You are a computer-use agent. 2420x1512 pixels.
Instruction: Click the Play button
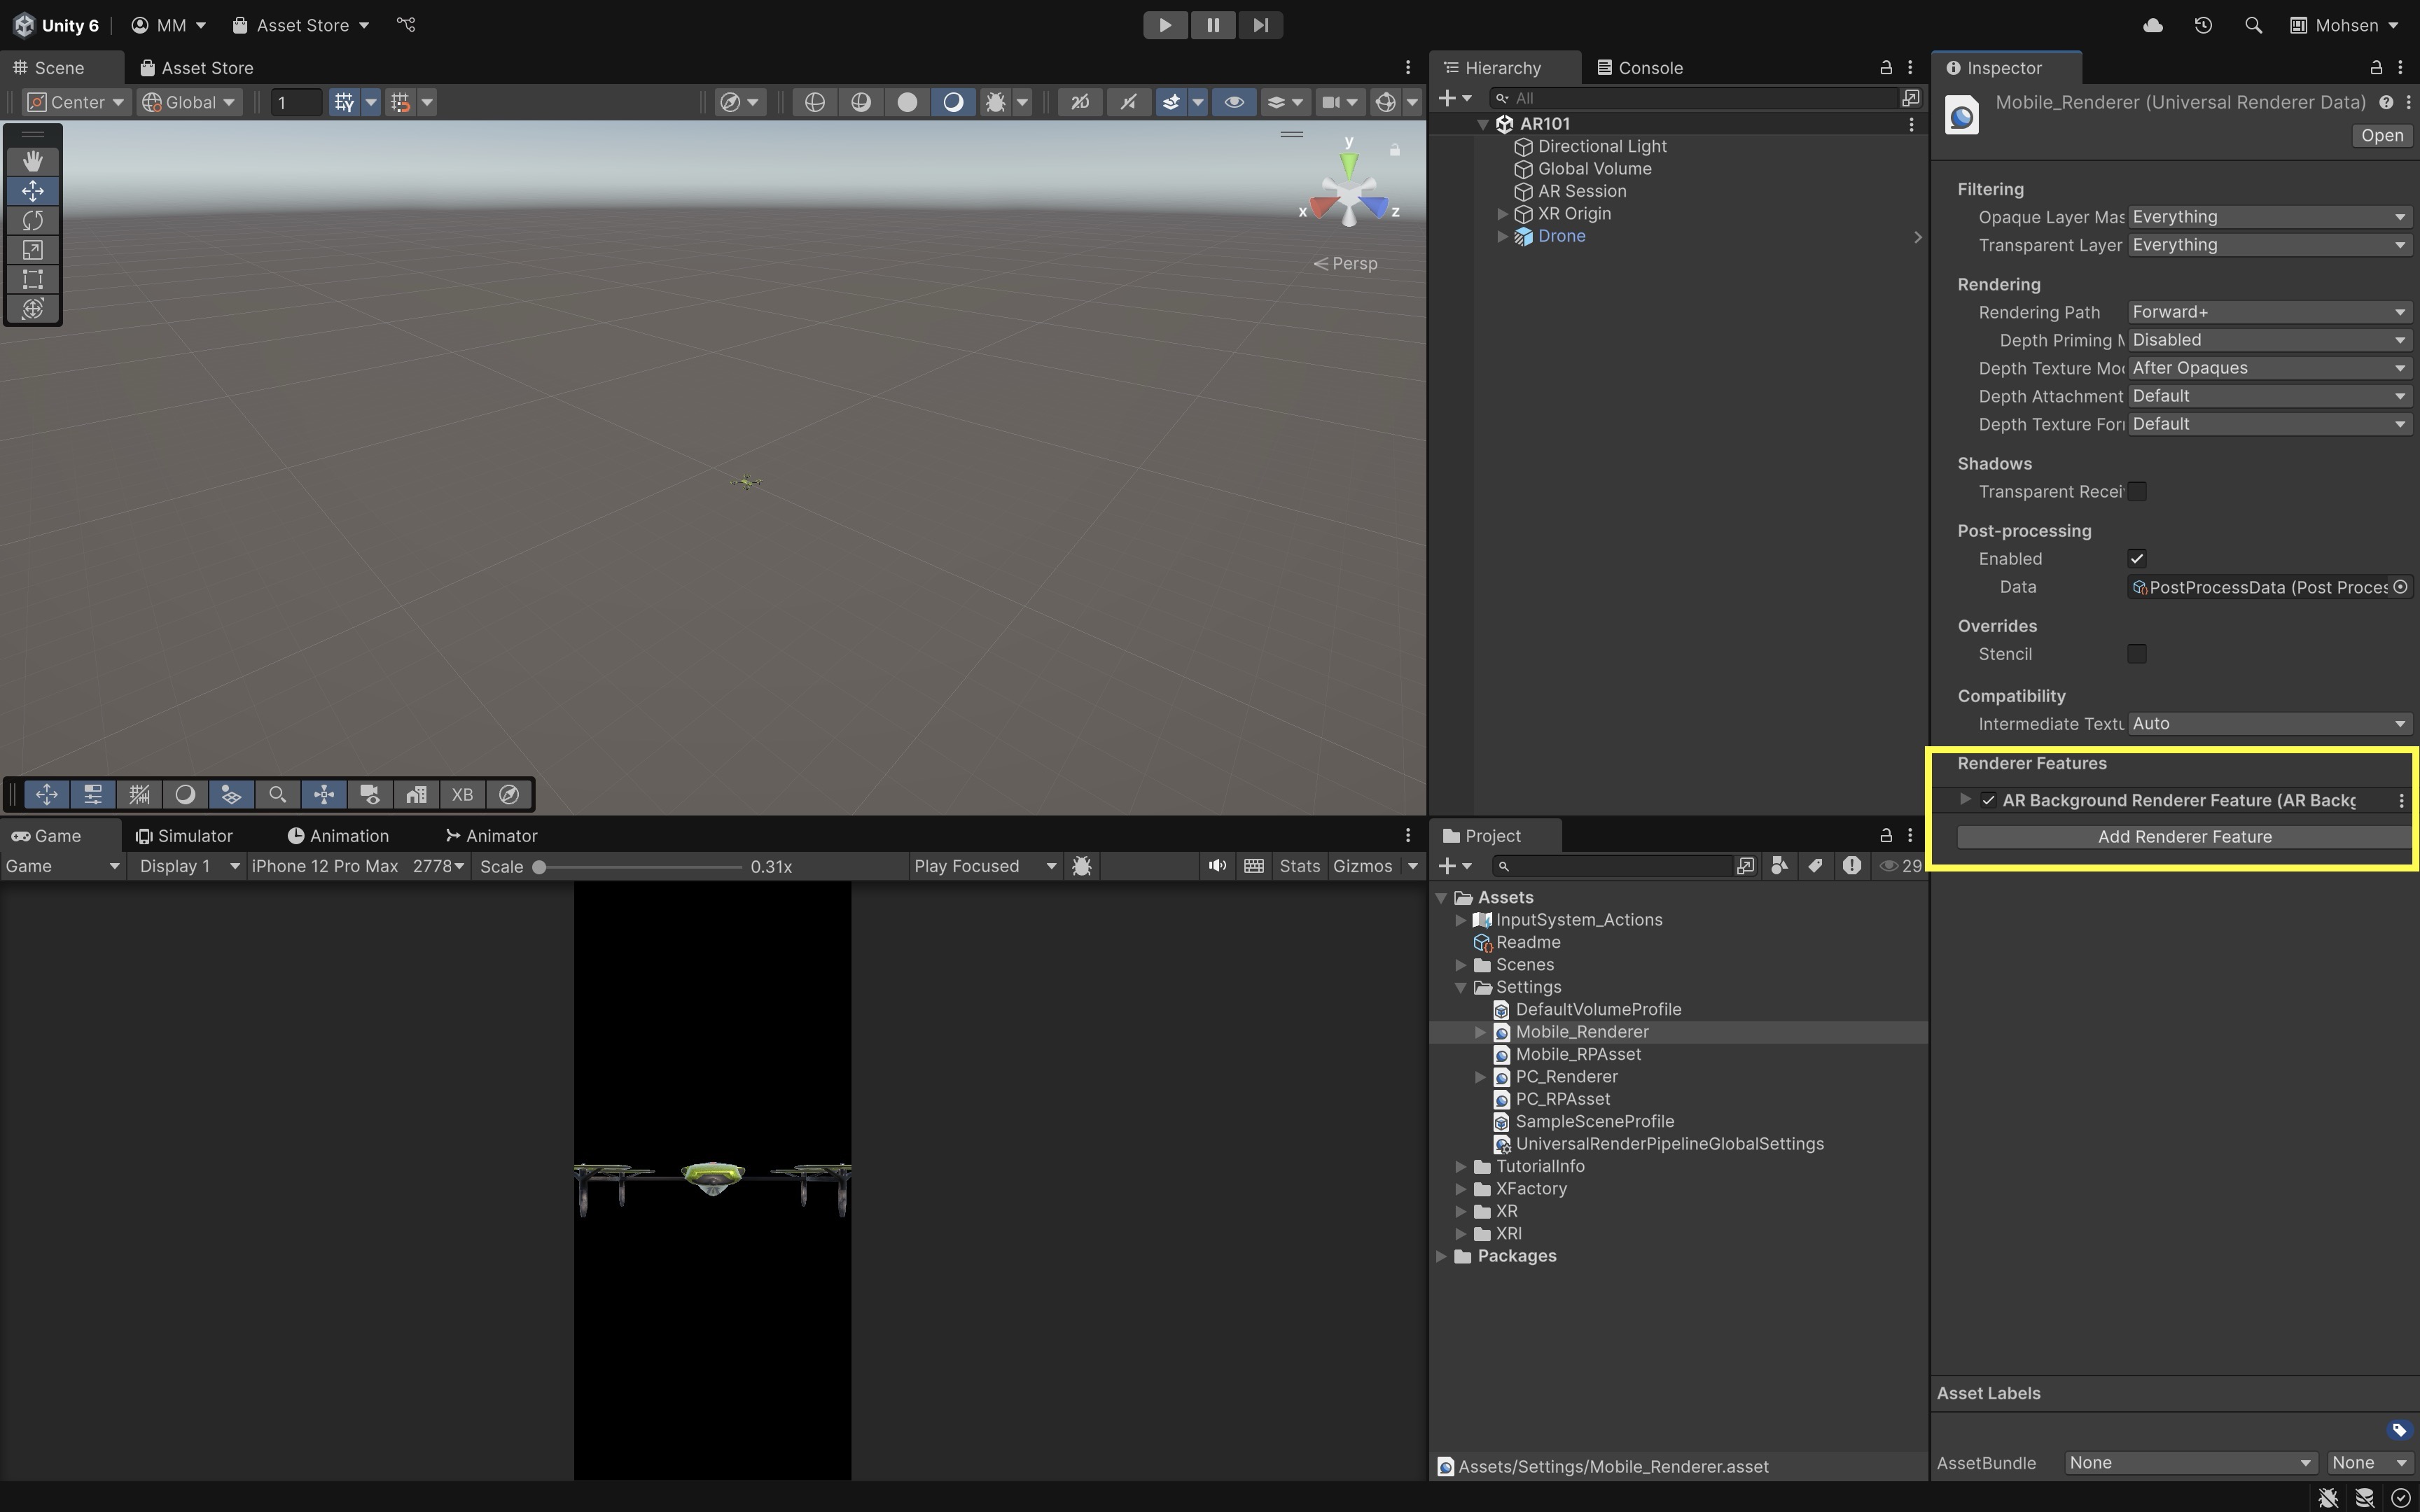pos(1165,25)
